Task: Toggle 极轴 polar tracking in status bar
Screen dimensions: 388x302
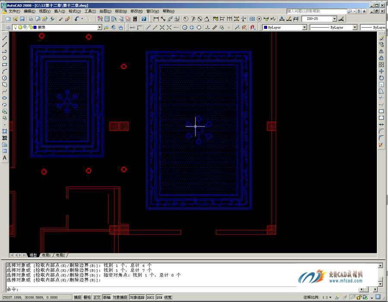Action: point(107,297)
